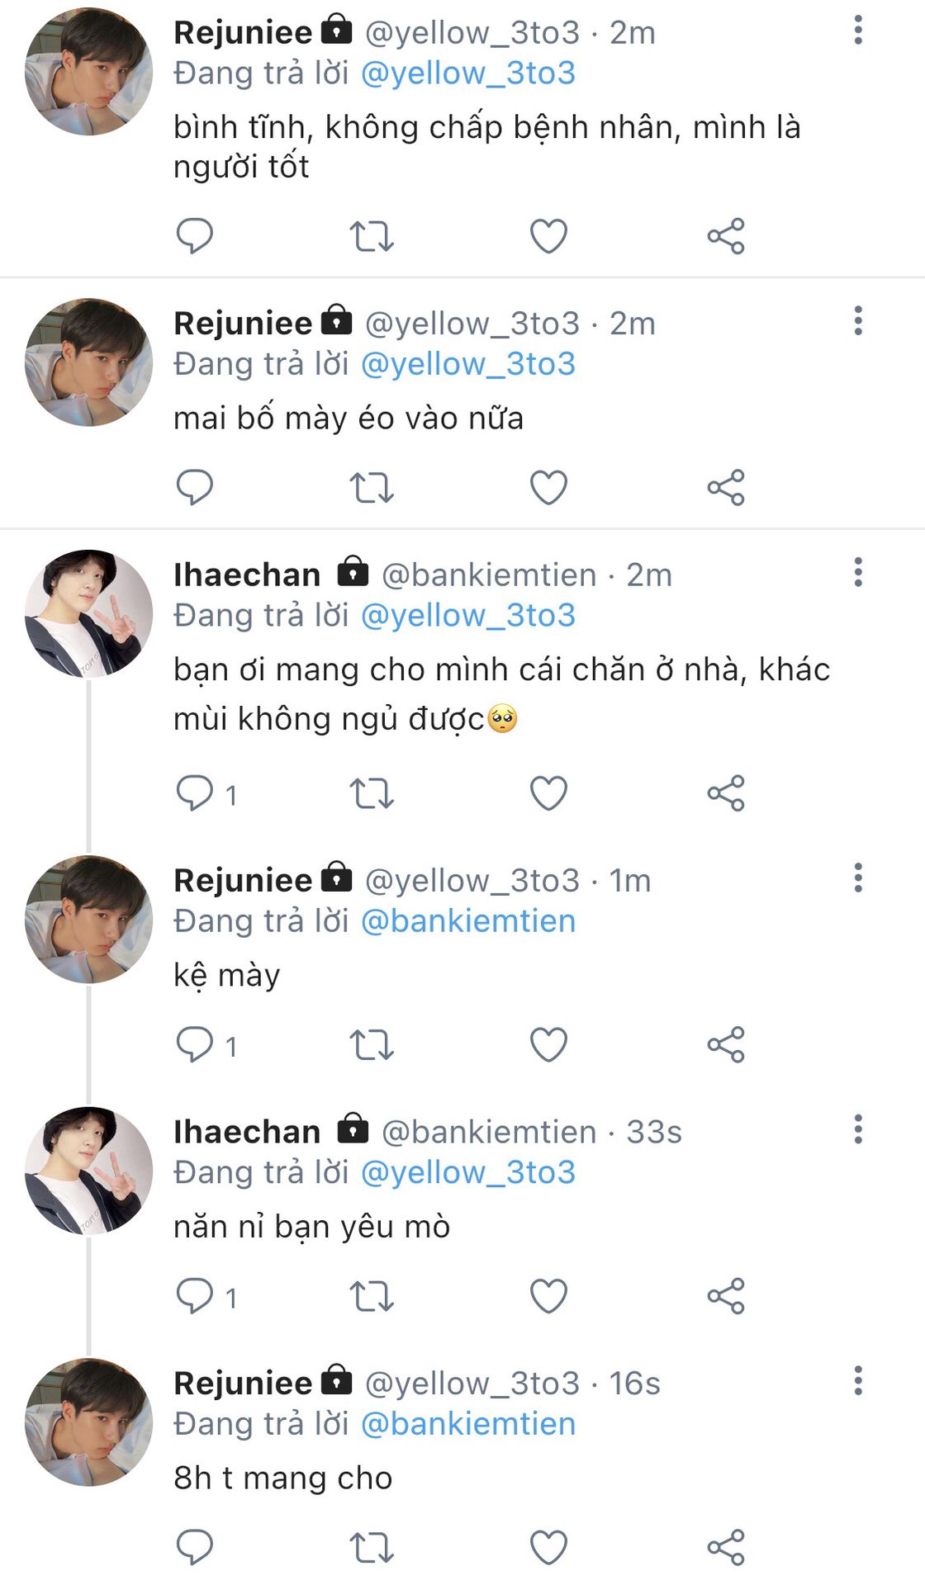Retweet the "kệ mày" tweet

click(x=372, y=1044)
